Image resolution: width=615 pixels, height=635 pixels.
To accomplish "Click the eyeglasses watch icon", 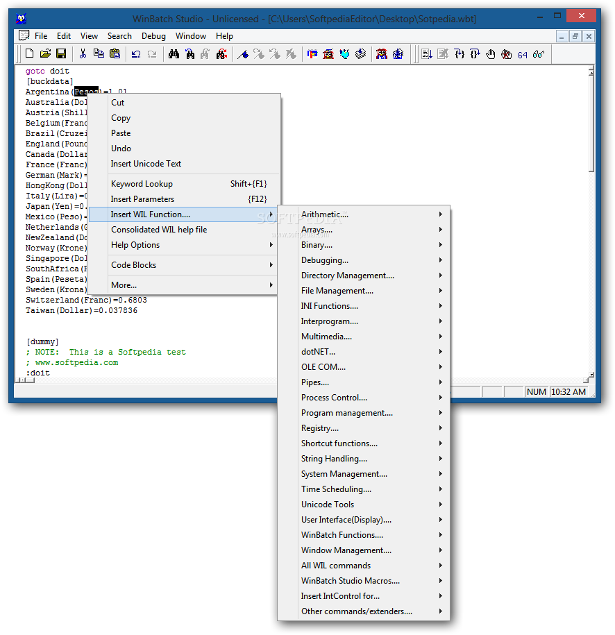I will [539, 53].
